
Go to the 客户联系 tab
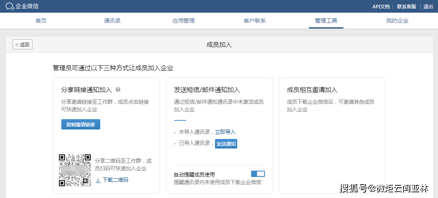(255, 21)
